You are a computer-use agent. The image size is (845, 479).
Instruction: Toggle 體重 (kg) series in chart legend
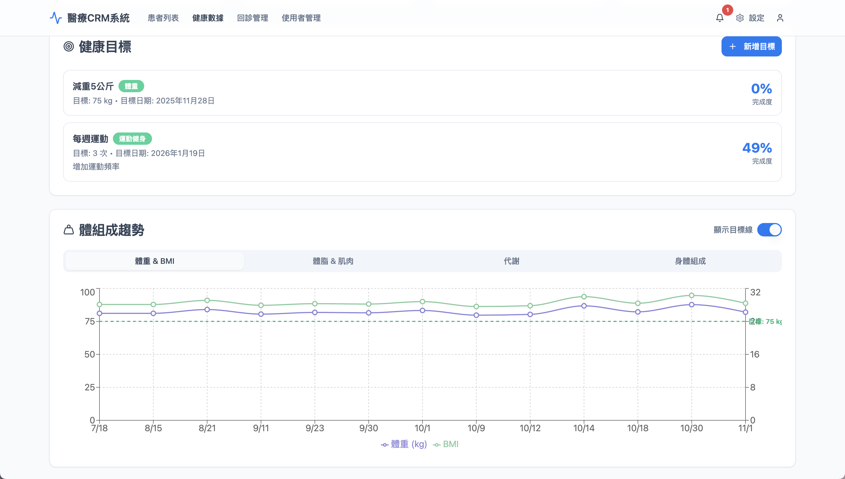404,444
